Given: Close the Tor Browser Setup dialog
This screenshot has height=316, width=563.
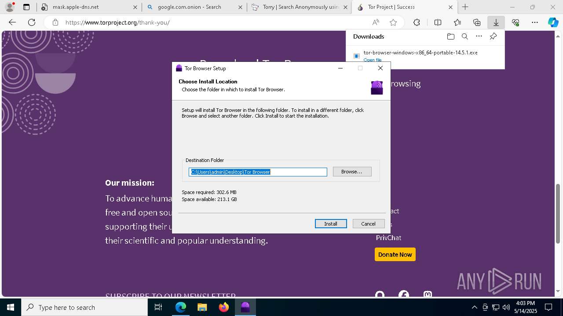Looking at the screenshot, I should (x=380, y=68).
